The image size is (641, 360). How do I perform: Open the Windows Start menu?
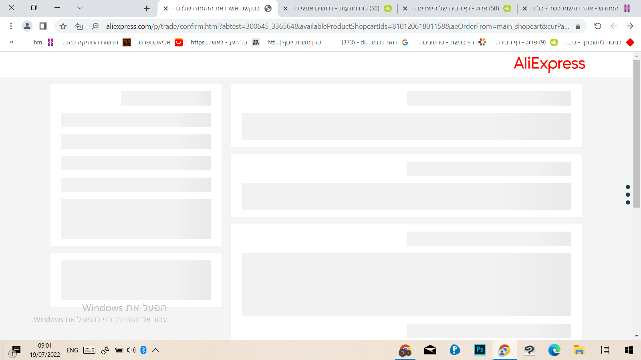click(629, 350)
